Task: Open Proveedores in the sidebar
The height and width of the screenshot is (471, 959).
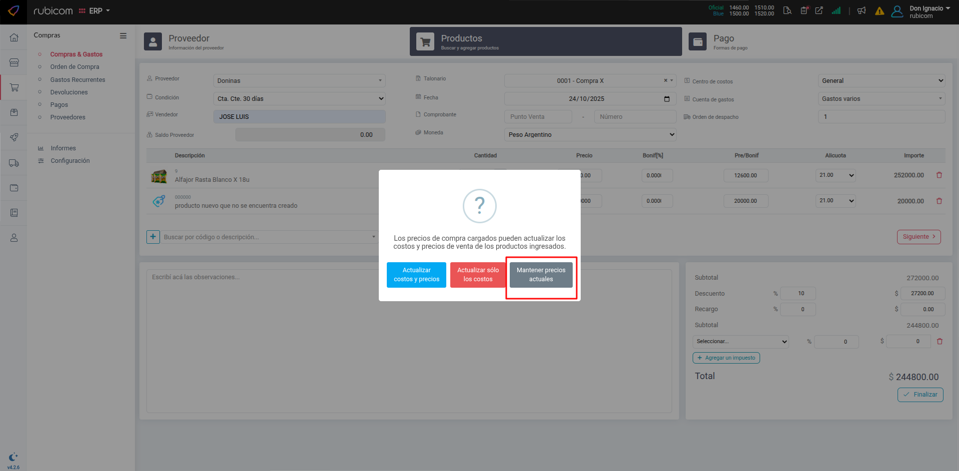Action: (x=67, y=117)
